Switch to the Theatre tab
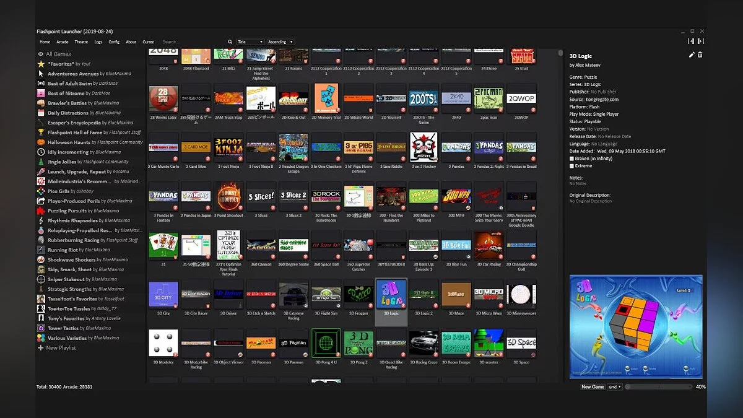 [x=81, y=42]
